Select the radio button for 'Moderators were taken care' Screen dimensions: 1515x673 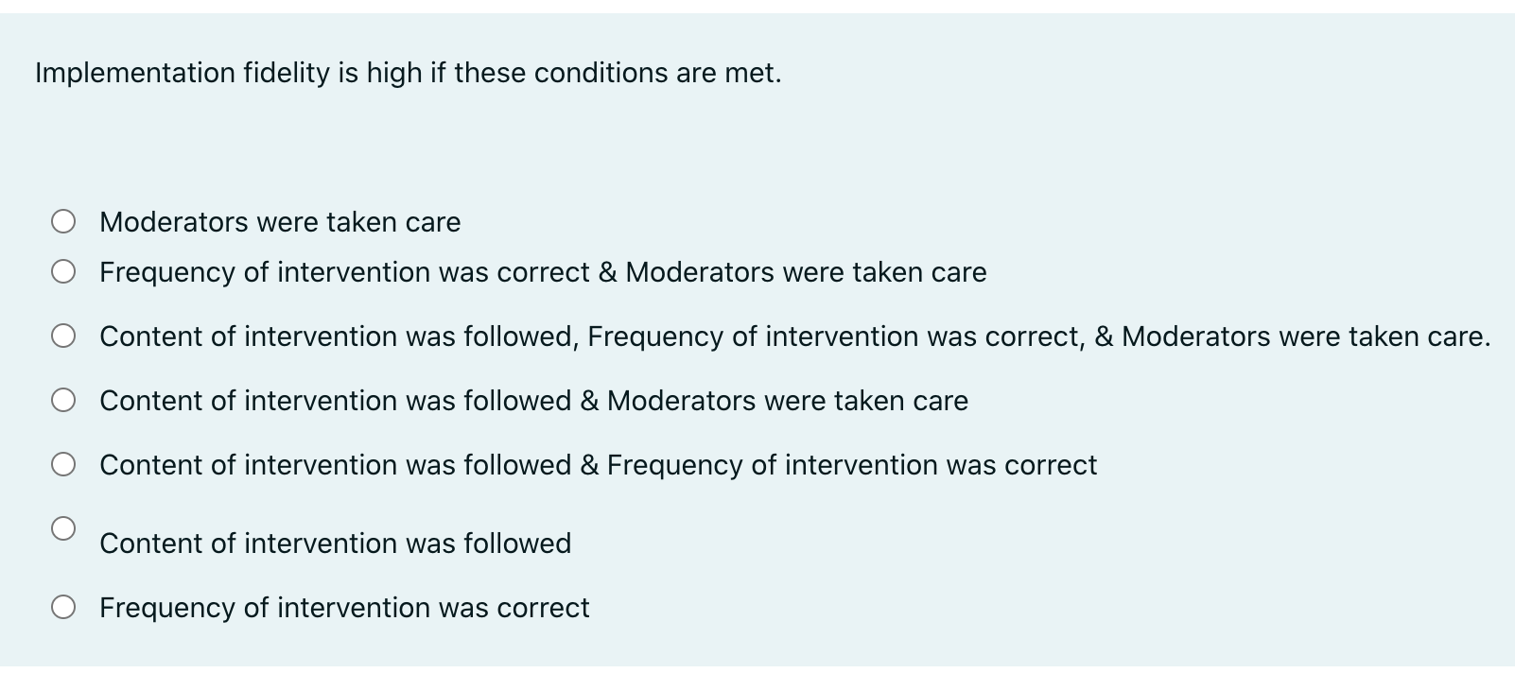pos(64,221)
